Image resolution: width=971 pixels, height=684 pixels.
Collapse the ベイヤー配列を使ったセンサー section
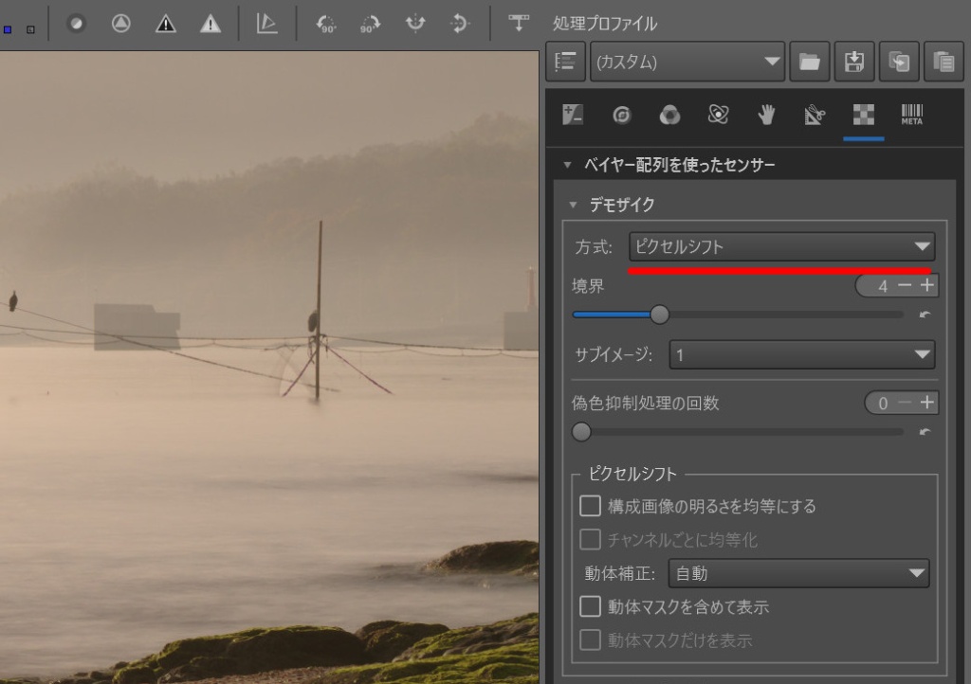567,165
